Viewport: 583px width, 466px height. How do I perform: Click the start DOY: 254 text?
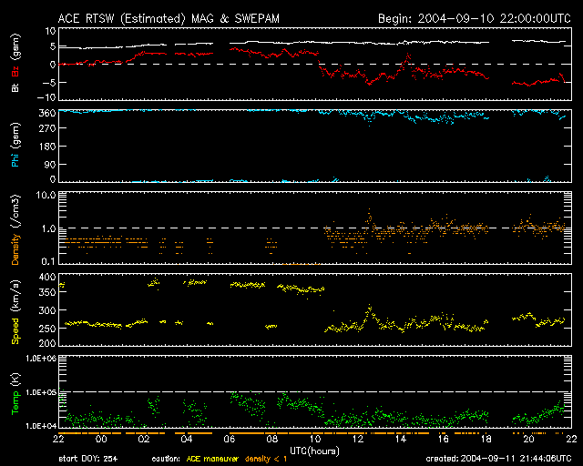point(87,459)
